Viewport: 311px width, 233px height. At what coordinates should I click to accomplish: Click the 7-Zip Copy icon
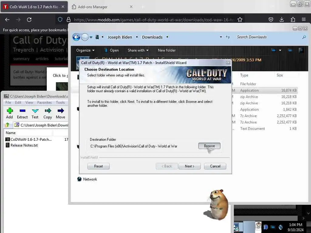[48, 113]
